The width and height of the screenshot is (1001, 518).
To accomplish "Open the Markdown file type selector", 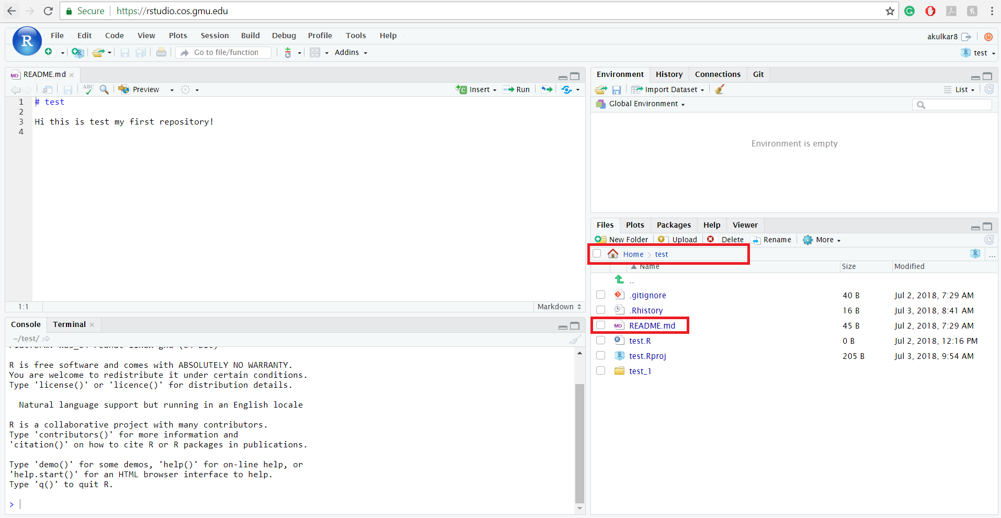I will click(559, 307).
